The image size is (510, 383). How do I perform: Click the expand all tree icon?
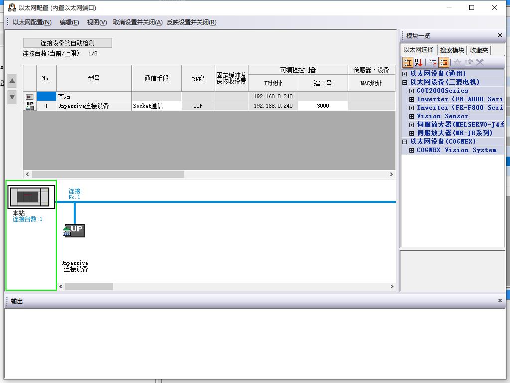[x=432, y=62]
